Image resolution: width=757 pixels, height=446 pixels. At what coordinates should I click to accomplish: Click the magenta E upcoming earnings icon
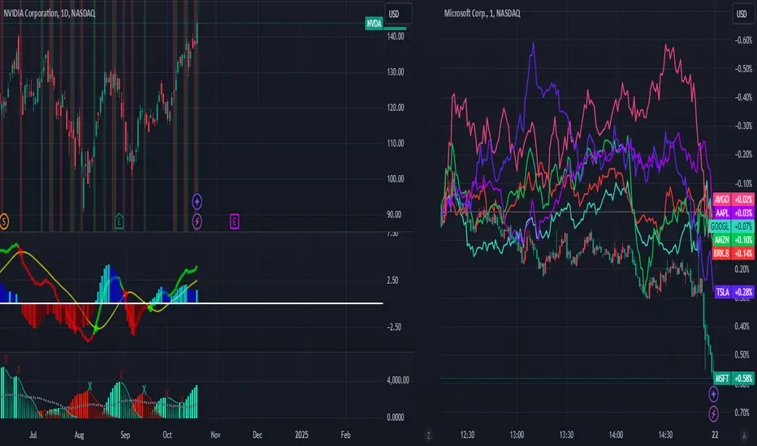[x=235, y=221]
